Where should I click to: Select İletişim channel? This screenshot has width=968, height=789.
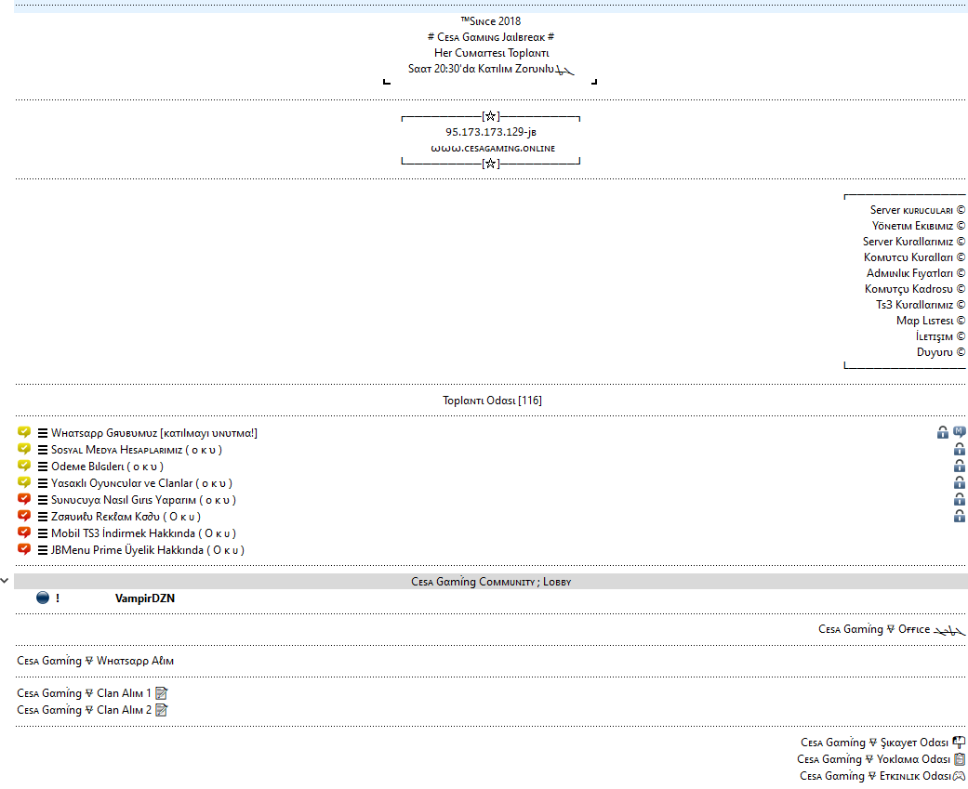click(941, 336)
